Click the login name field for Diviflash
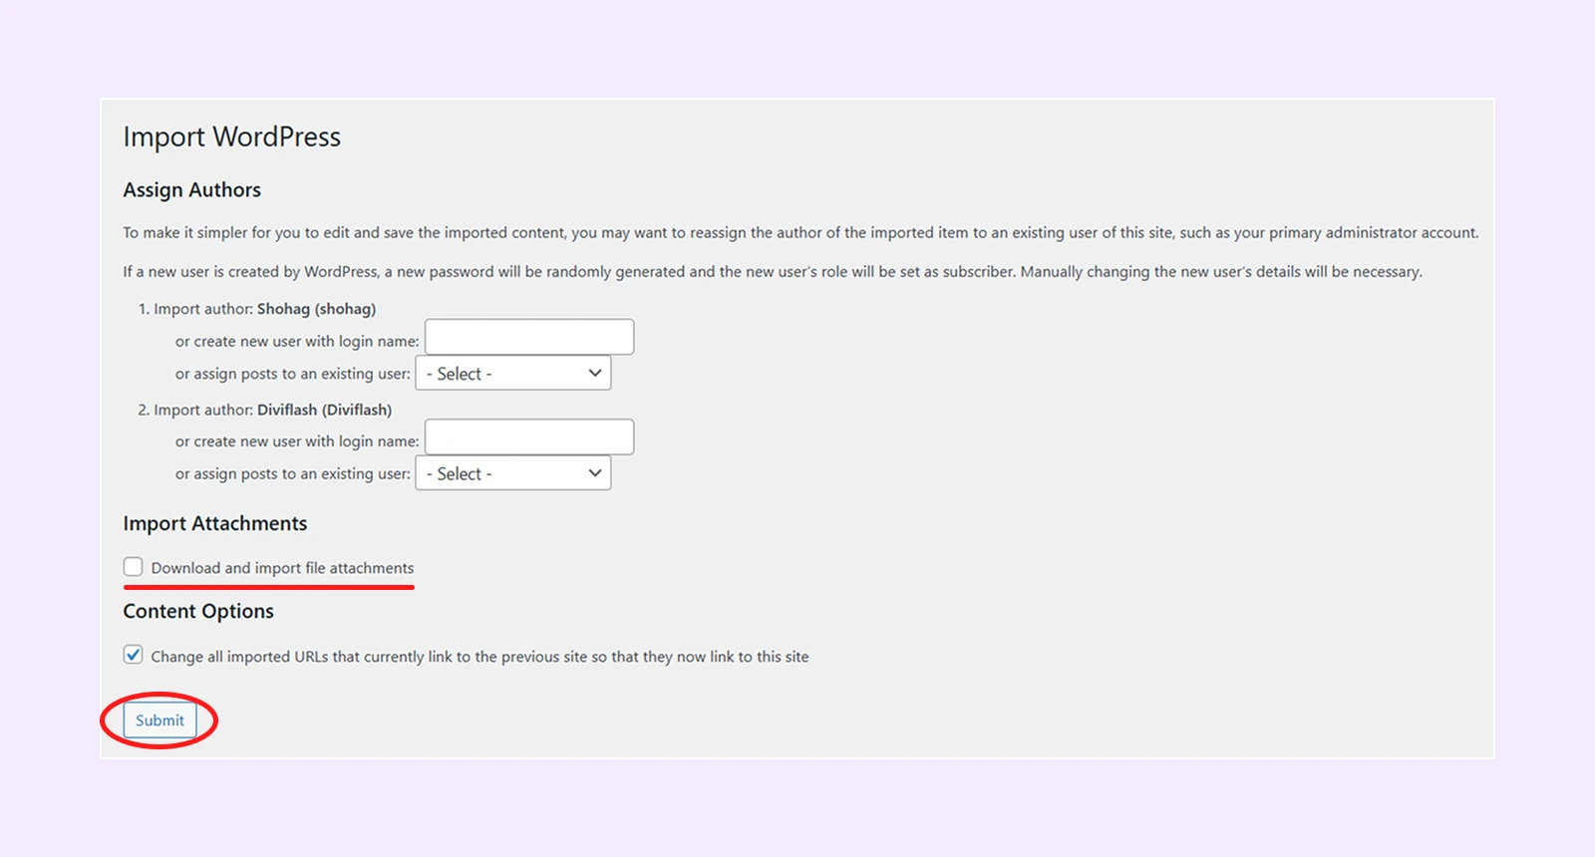This screenshot has height=857, width=1595. 529,437
